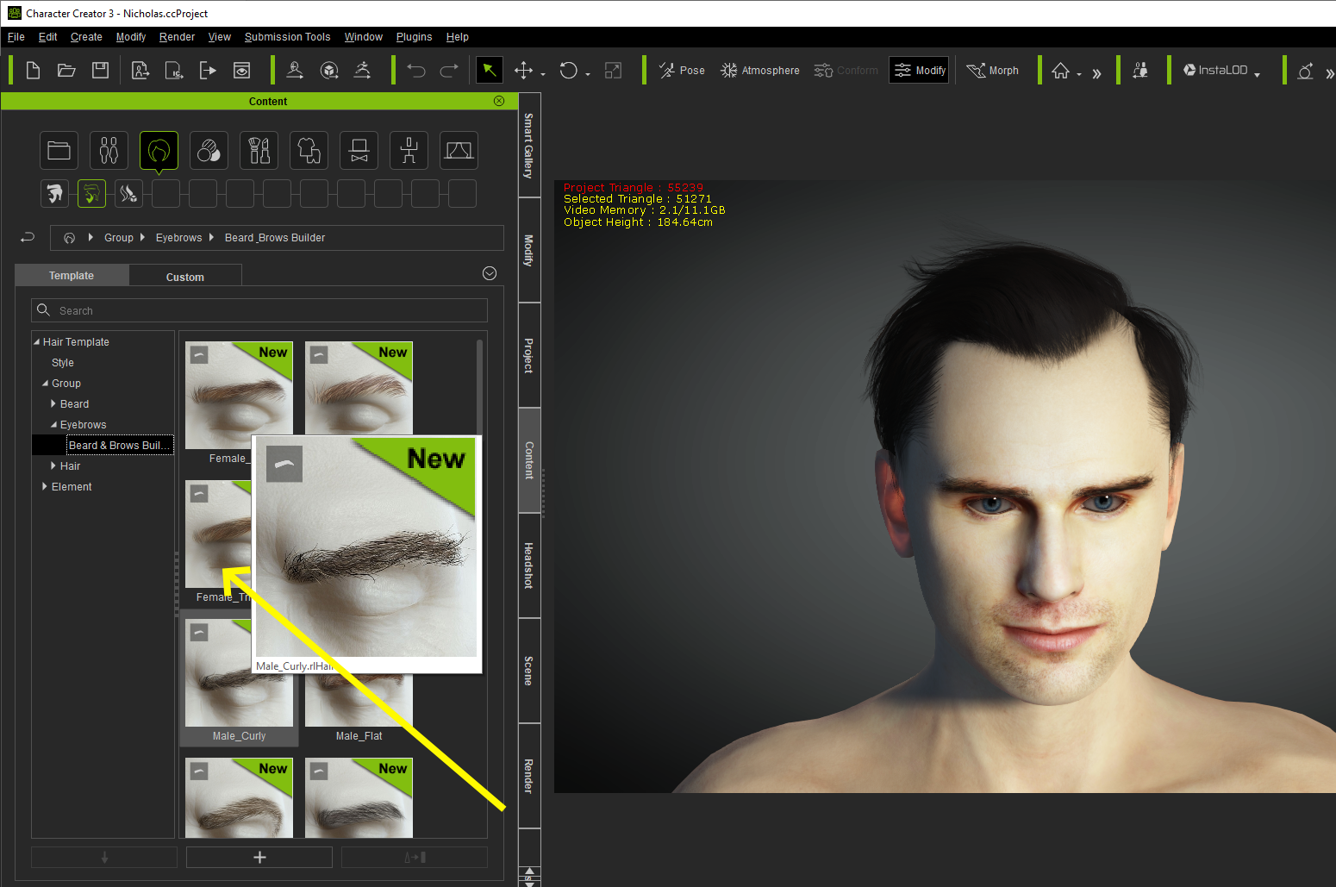The image size is (1336, 887).
Task: Open the Actor content category icon
Action: [109, 151]
